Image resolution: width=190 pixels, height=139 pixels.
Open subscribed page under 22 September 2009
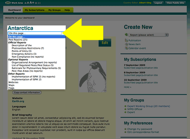(x=141, y=82)
